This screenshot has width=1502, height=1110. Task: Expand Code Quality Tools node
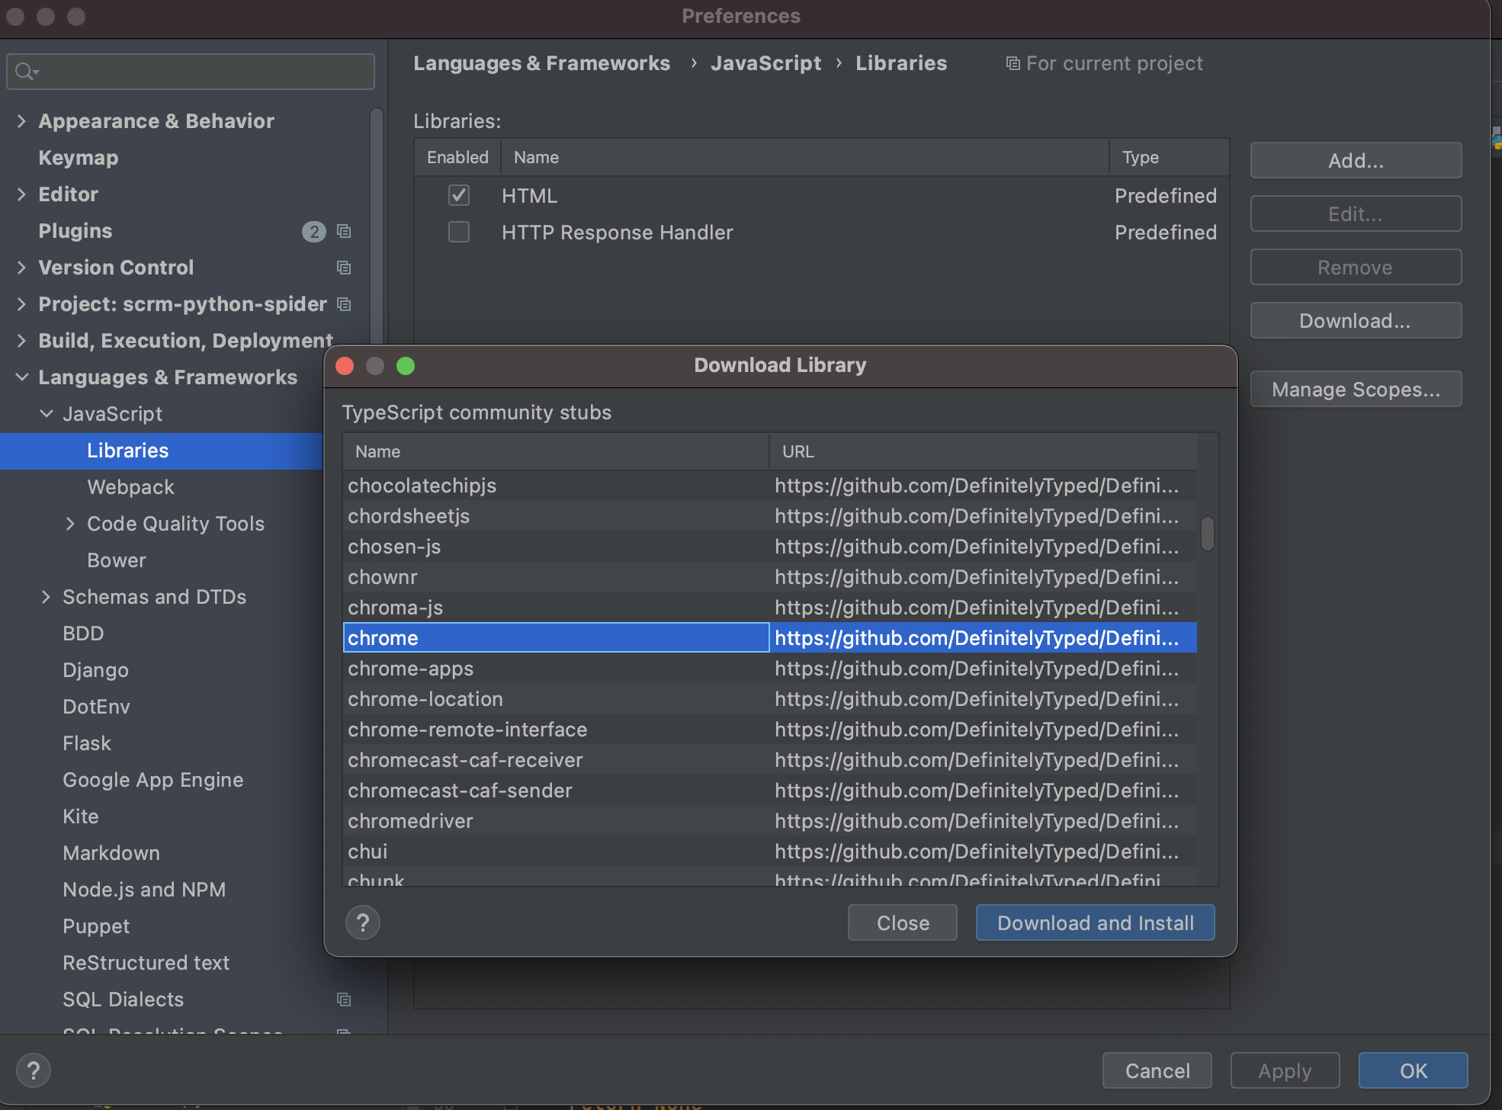pos(70,524)
